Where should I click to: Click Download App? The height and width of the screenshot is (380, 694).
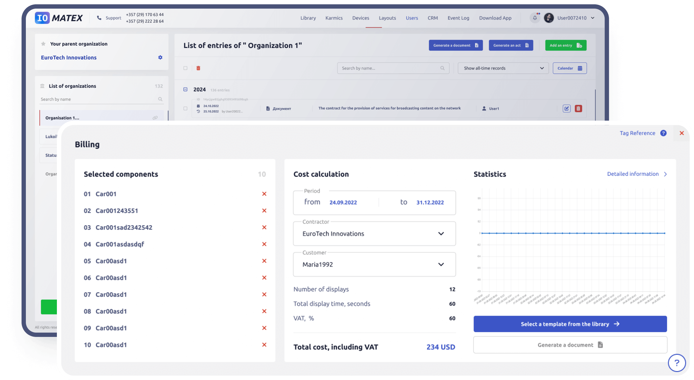tap(495, 18)
